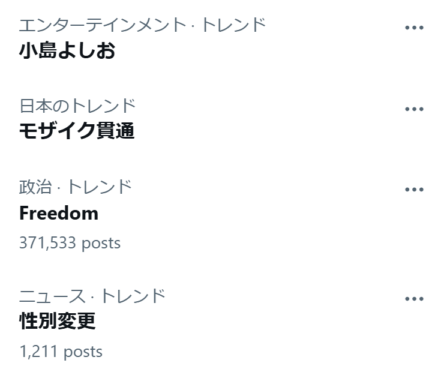The width and height of the screenshot is (447, 372).
Task: Click the 371,533 posts count
Action: [70, 243]
